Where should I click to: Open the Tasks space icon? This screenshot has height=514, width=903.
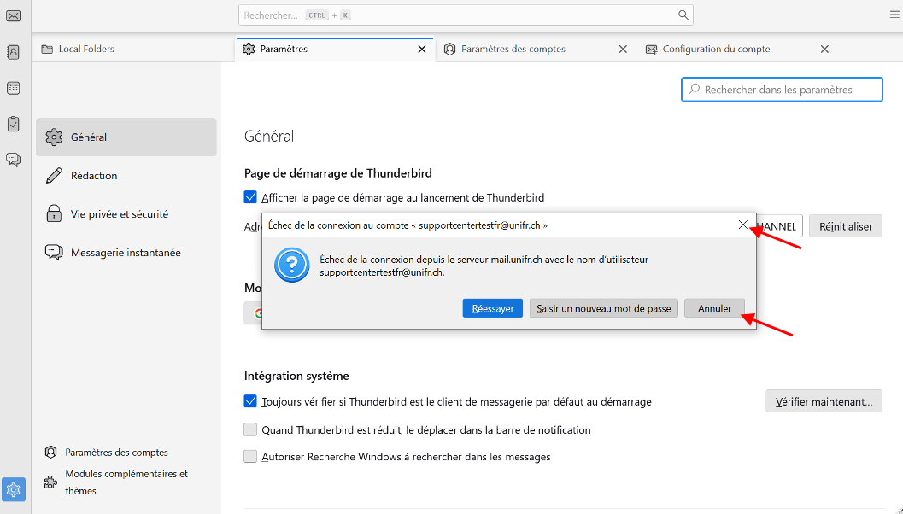click(x=14, y=124)
